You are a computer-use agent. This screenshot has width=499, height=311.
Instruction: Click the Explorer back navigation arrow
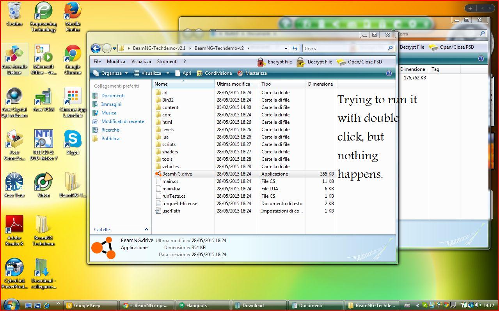coord(96,48)
